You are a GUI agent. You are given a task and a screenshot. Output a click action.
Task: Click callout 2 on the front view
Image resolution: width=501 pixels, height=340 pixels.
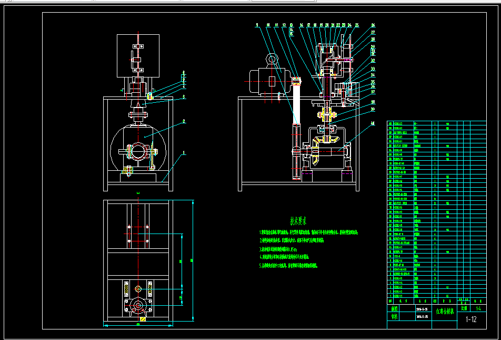point(184,121)
